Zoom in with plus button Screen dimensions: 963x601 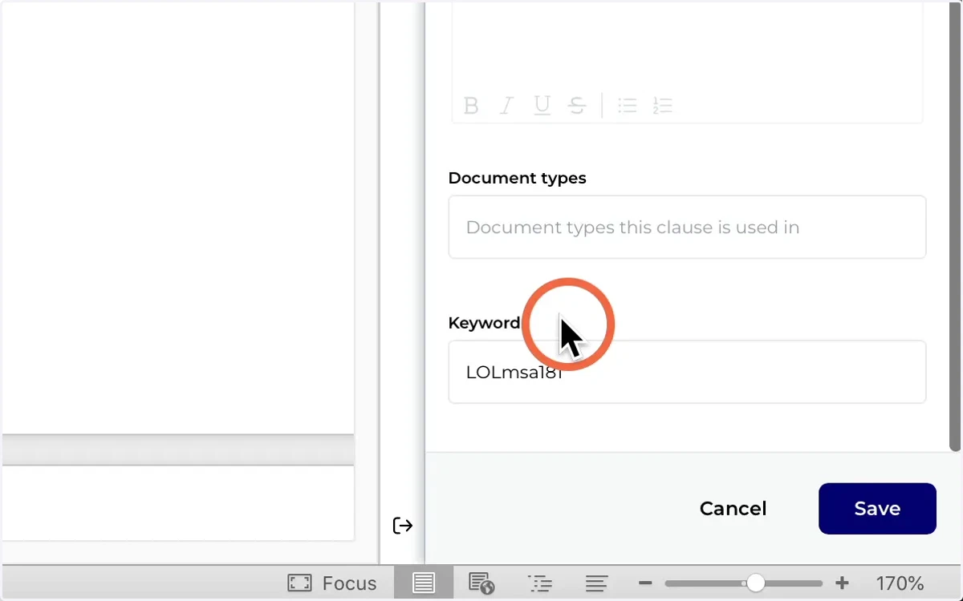[842, 583]
